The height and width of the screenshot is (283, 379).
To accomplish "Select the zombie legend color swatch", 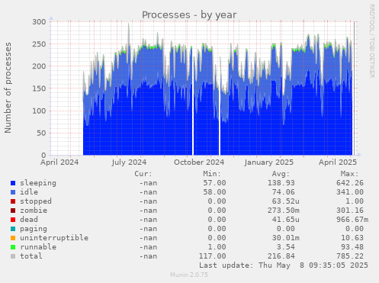I will pyautogui.click(x=13, y=211).
